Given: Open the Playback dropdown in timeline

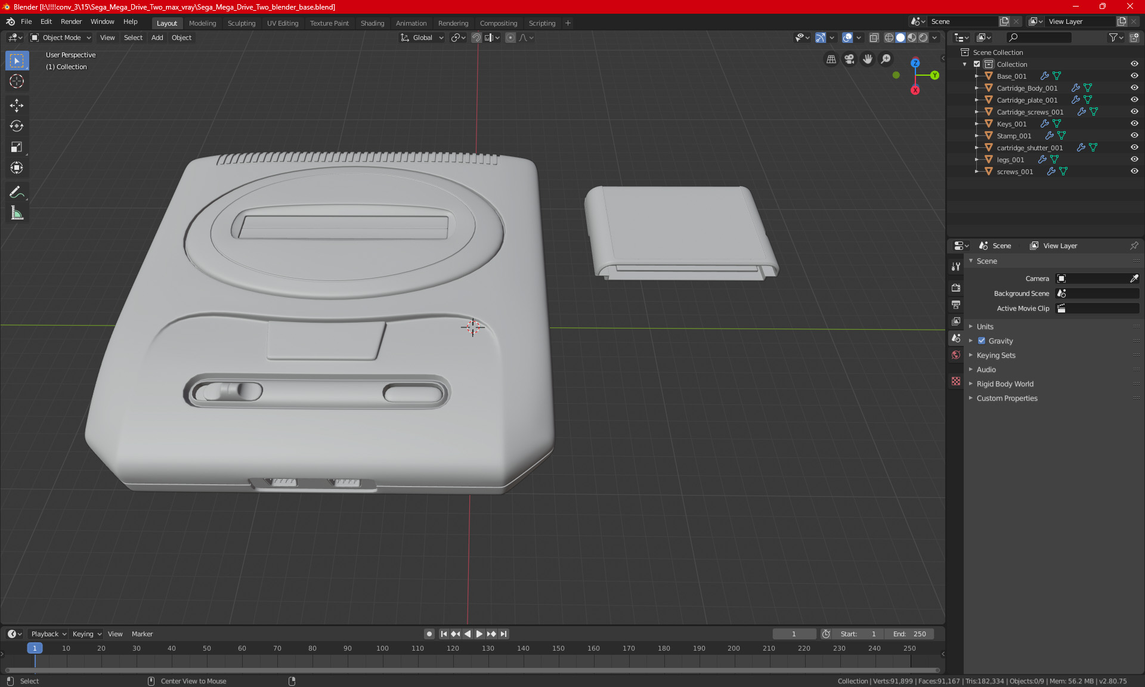Looking at the screenshot, I should [x=48, y=634].
